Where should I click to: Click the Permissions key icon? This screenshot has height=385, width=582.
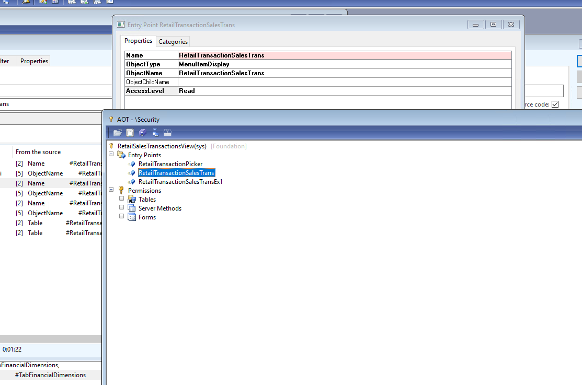click(x=121, y=190)
